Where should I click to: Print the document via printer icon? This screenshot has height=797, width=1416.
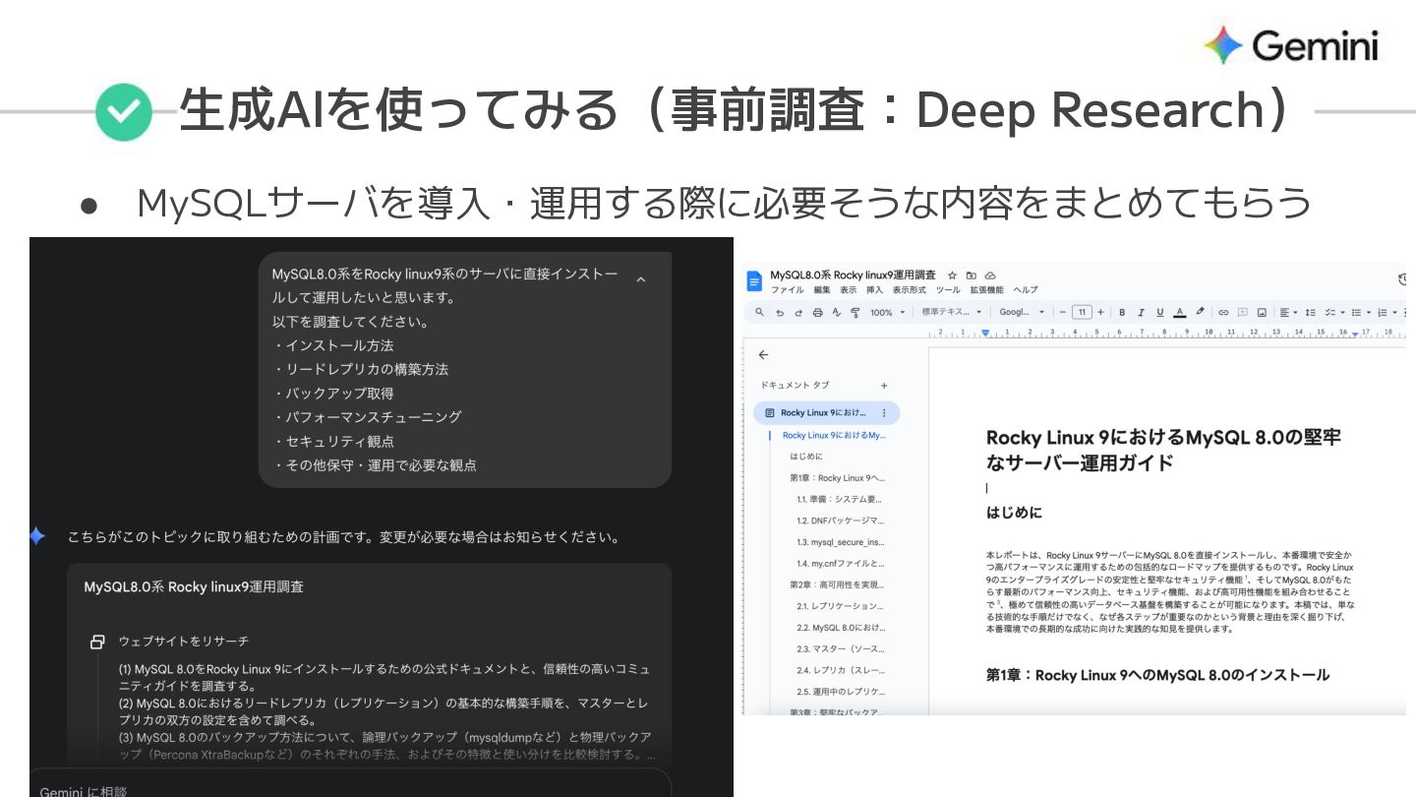[x=818, y=312]
